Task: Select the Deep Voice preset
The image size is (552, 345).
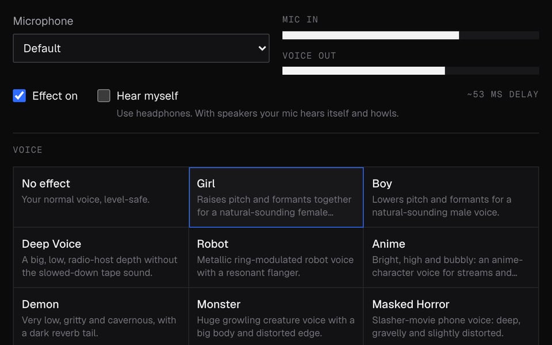Action: pyautogui.click(x=101, y=258)
